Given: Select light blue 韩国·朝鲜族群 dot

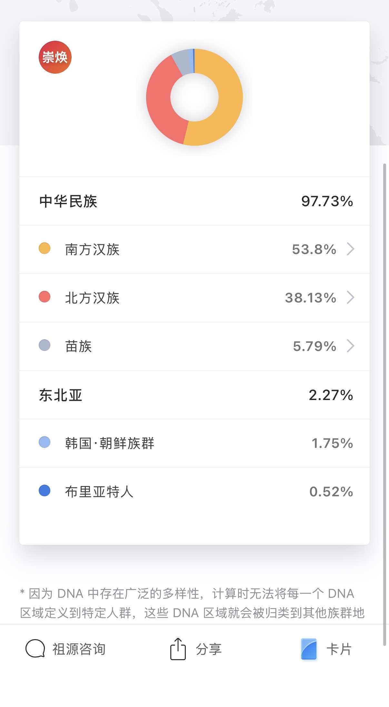Looking at the screenshot, I should [x=45, y=442].
